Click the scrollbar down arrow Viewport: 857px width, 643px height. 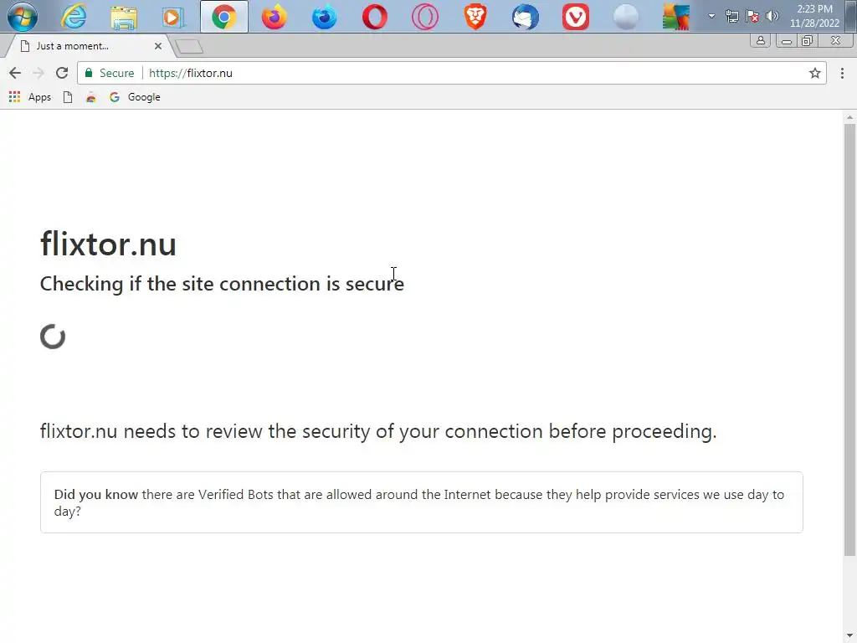point(849,636)
